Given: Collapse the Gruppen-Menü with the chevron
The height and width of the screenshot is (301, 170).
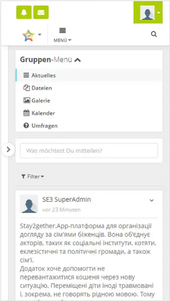Looking at the screenshot, I should [78, 60].
